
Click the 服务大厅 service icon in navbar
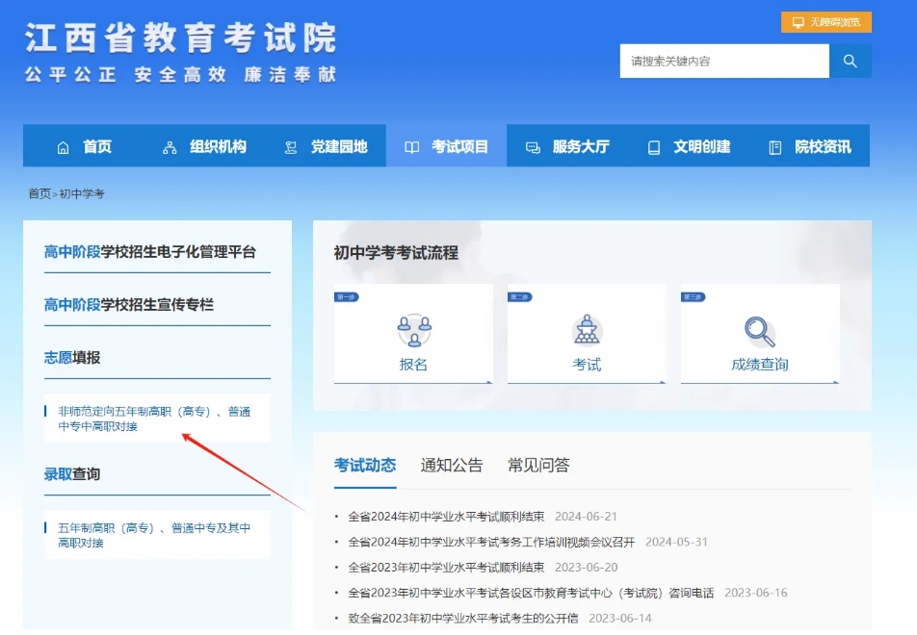[531, 146]
